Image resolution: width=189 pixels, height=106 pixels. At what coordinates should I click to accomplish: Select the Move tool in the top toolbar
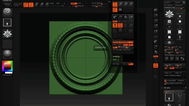pos(36,5)
